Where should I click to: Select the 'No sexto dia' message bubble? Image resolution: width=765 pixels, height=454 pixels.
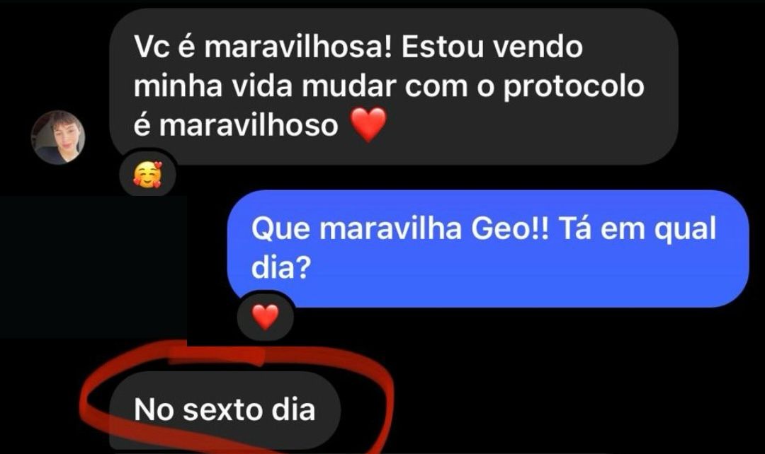[x=225, y=410]
